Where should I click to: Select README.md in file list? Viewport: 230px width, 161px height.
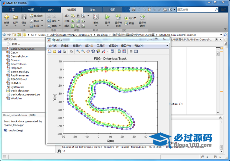coord(24,79)
